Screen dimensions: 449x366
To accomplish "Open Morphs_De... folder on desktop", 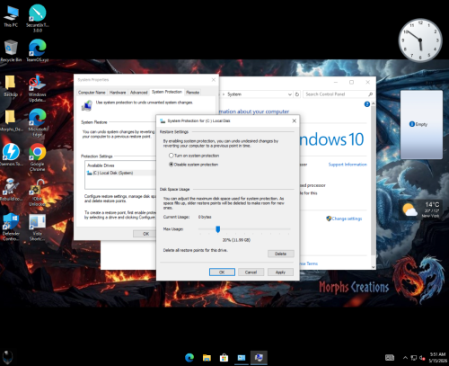I will point(11,121).
